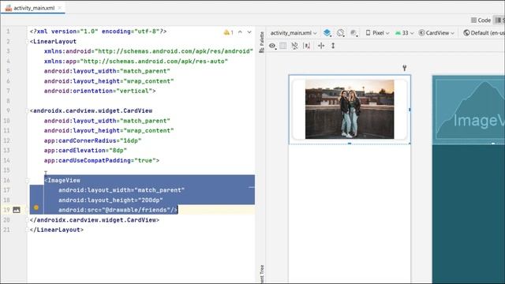Screen dimensions: 505x284
Task: Click the warning indicator in editor
Action: [228, 32]
